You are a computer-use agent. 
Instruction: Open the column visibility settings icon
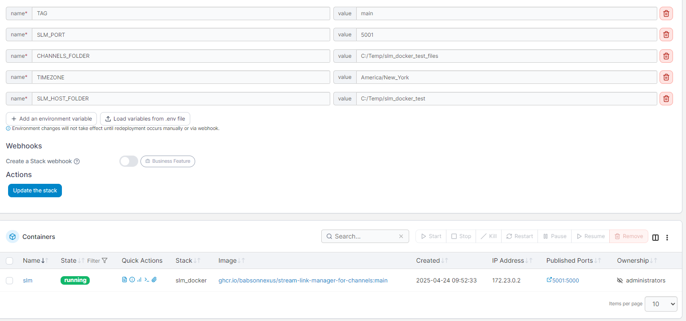click(x=655, y=237)
